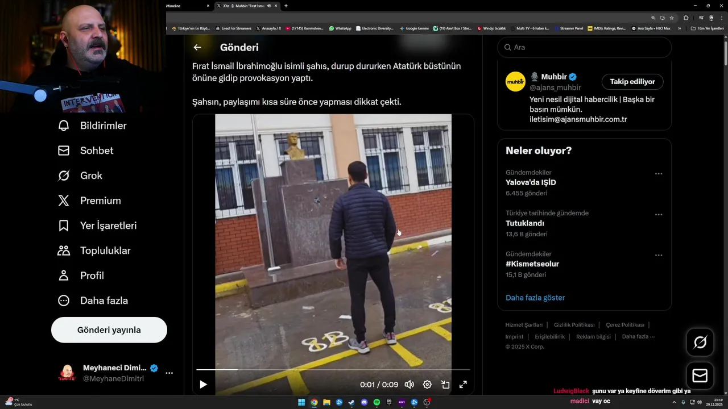Go back using the Gönderi back arrow
This screenshot has height=409, width=728.
[x=197, y=48]
